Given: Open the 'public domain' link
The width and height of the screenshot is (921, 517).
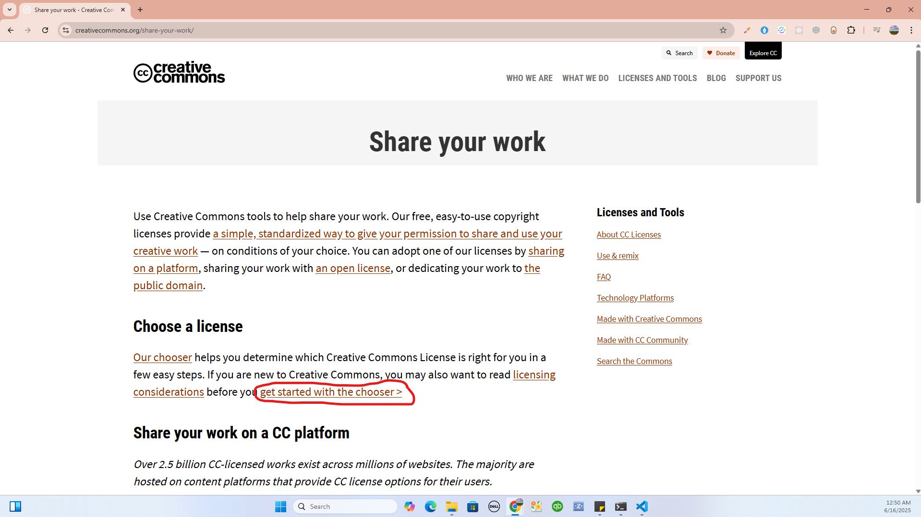Looking at the screenshot, I should click(x=168, y=285).
